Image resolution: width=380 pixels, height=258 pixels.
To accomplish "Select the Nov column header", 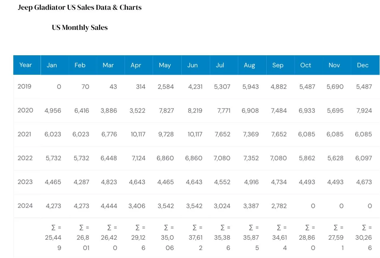I will click(334, 65).
